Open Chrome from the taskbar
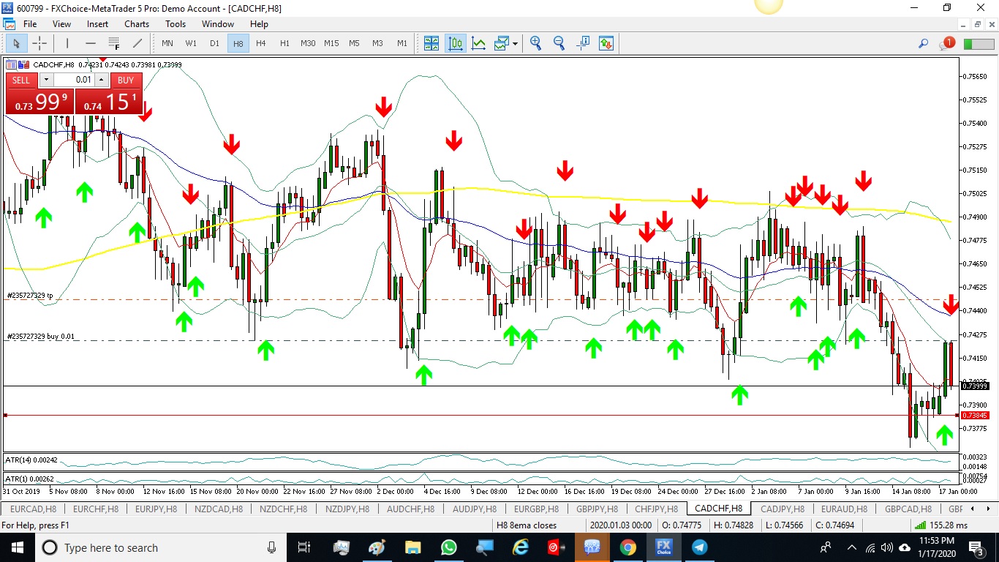The width and height of the screenshot is (999, 562). 627,547
